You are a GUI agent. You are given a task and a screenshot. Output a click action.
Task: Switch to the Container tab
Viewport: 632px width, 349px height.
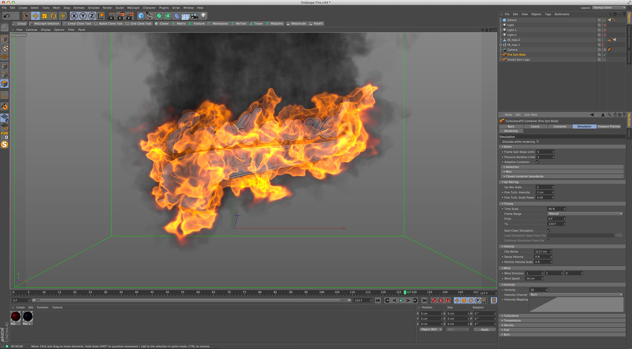560,127
